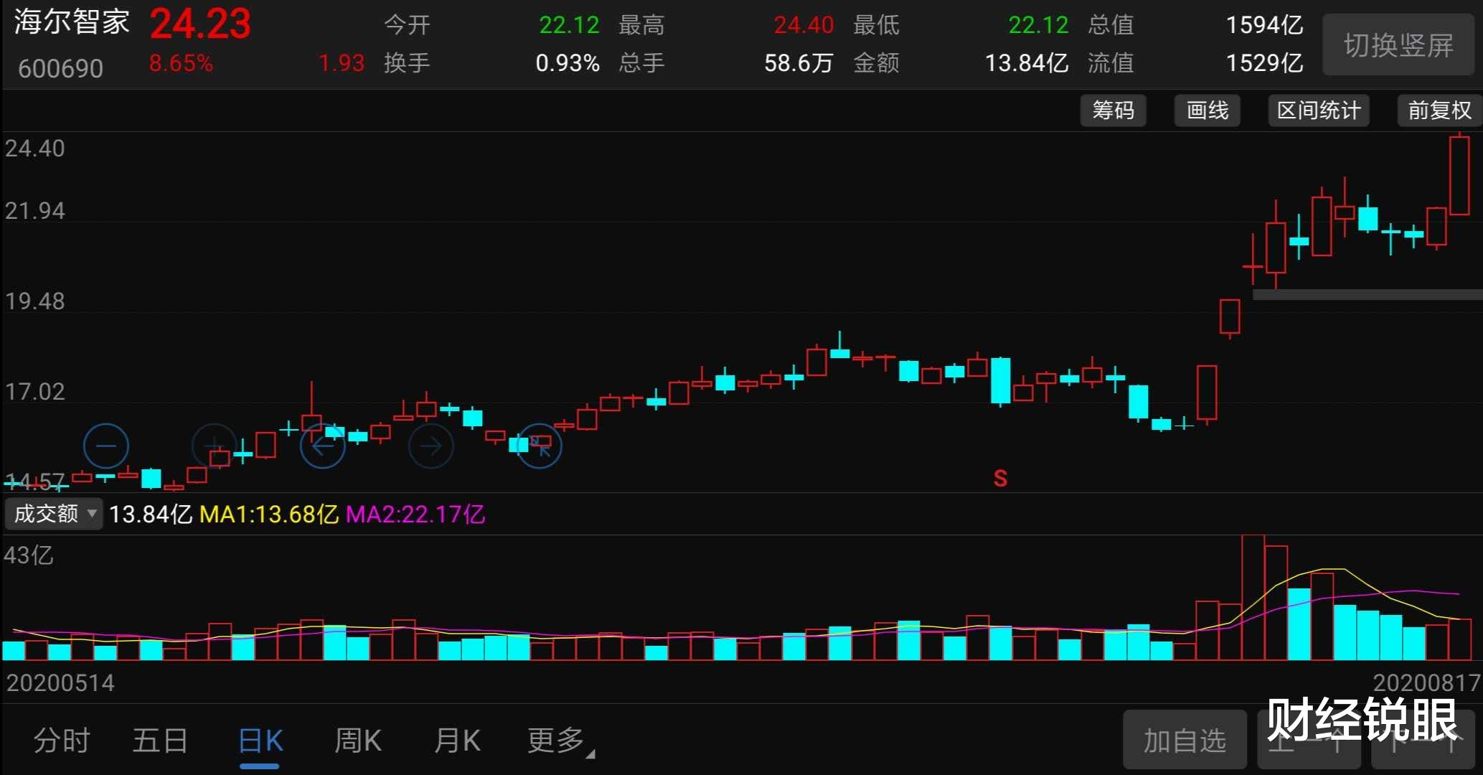Tap the 17.02 price axis label

pos(34,391)
